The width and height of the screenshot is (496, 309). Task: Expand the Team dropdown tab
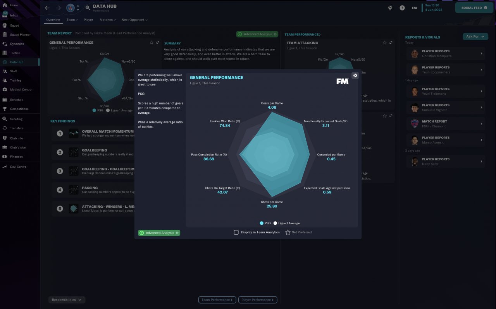point(72,20)
